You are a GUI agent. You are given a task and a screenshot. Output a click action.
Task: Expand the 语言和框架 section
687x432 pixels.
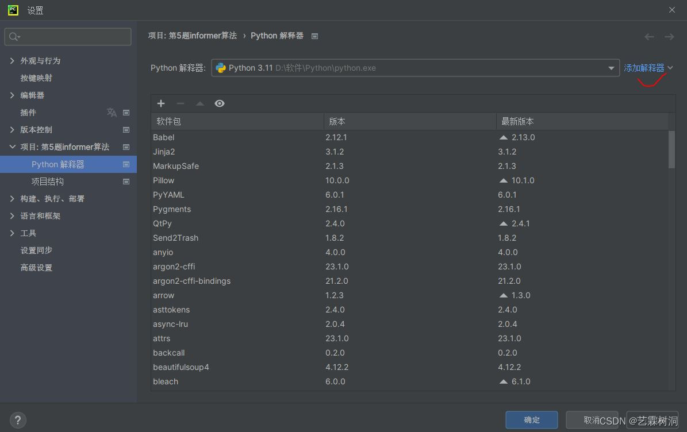tap(12, 216)
